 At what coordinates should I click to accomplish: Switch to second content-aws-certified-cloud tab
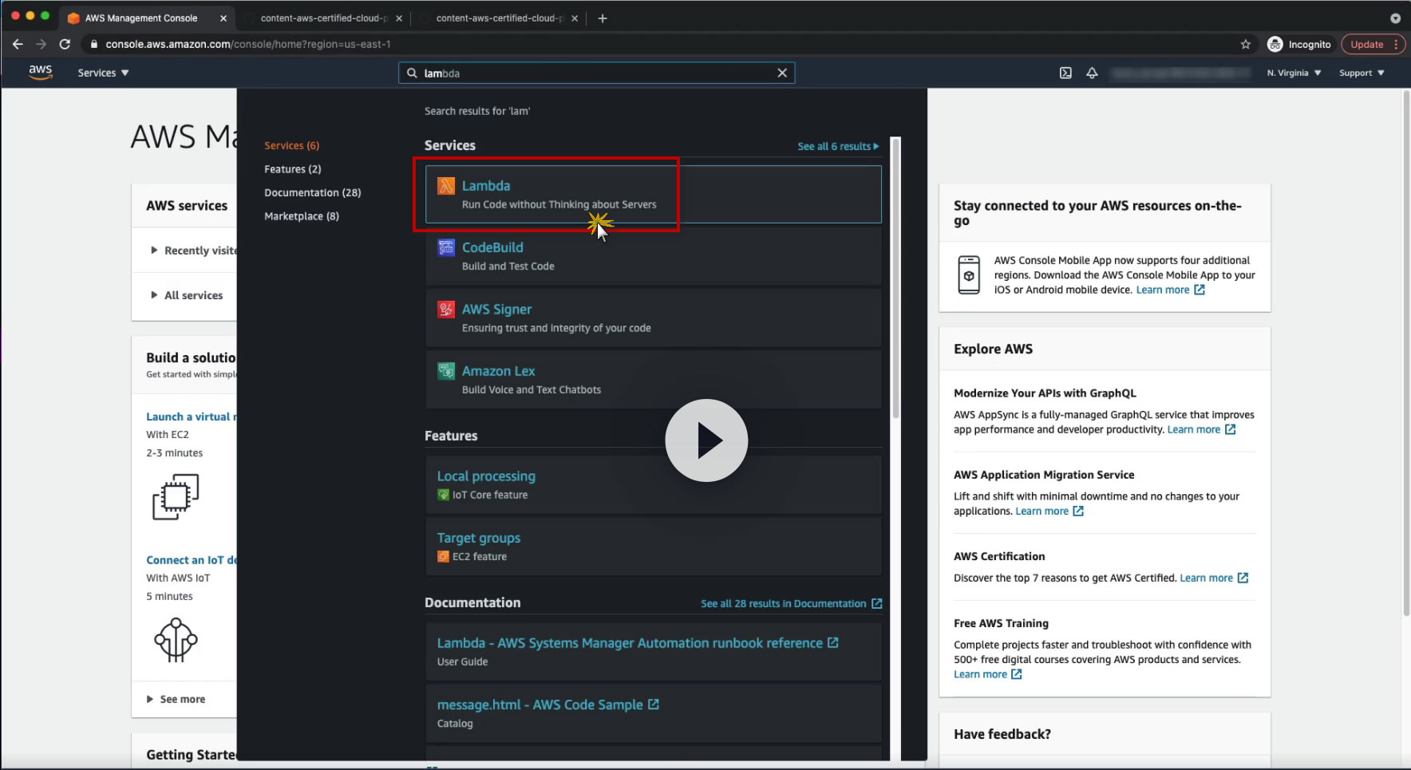coord(500,18)
